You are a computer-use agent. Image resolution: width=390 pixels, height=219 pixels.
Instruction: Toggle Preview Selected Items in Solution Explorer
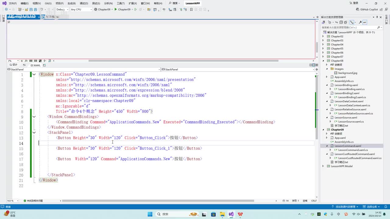tap(365, 22)
